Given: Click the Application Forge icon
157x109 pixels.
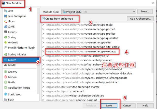Looking at the screenshot, I should [6, 87].
